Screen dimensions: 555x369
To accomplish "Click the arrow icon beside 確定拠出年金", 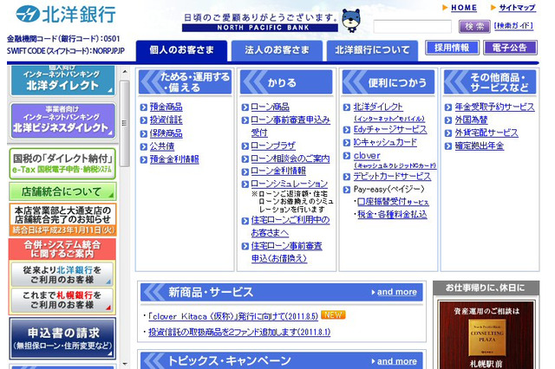I will click(448, 146).
